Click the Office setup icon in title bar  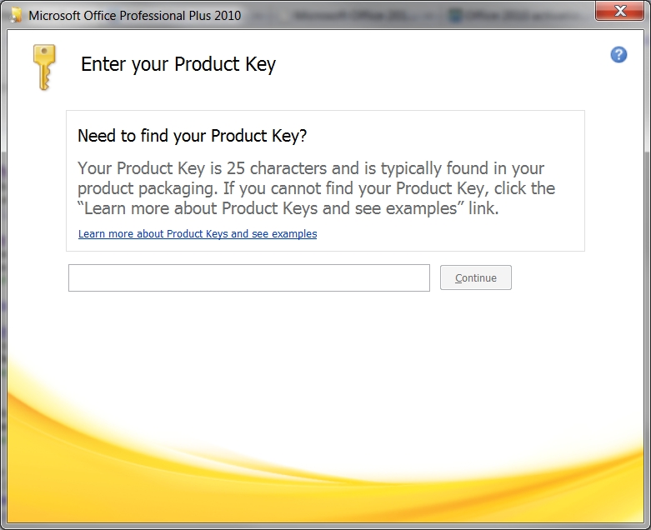point(16,14)
